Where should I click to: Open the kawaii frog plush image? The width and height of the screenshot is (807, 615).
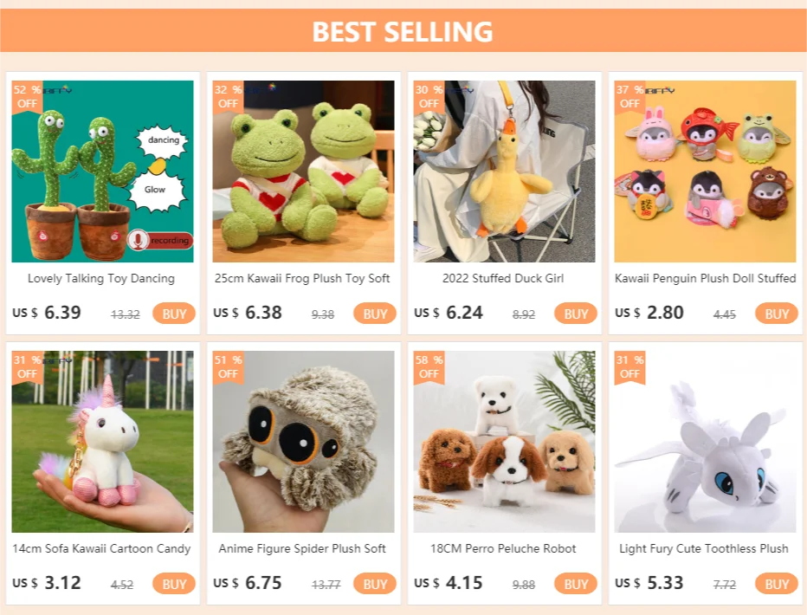(303, 172)
